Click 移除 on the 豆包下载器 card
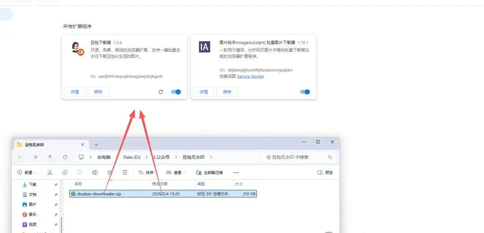484x233 pixels. [x=98, y=92]
